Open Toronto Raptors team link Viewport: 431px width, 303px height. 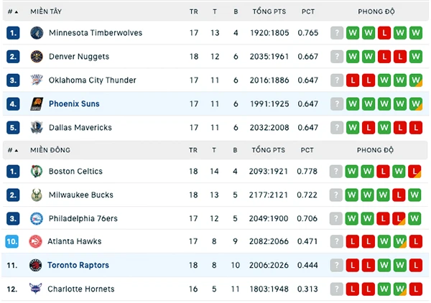coord(78,266)
